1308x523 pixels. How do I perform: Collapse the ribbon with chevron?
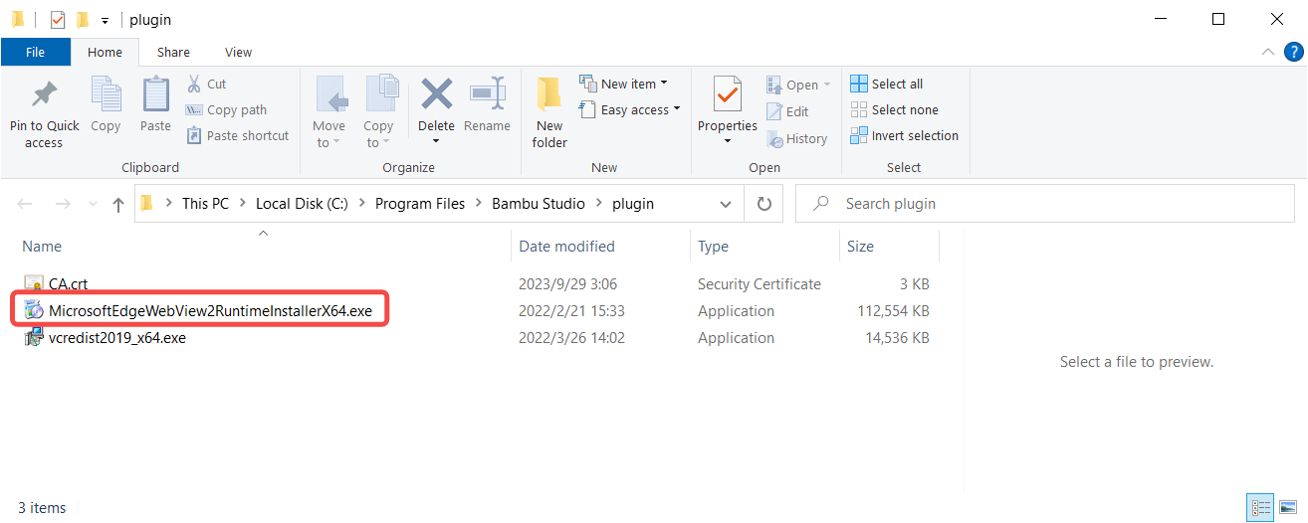tap(1267, 52)
